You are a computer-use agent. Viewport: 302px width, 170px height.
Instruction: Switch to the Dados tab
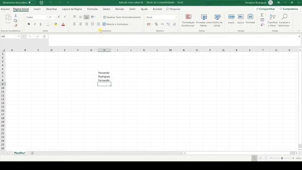pyautogui.click(x=106, y=9)
